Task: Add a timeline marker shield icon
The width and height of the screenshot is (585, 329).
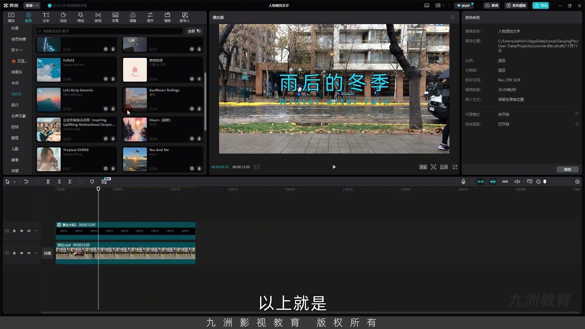Action: point(92,182)
